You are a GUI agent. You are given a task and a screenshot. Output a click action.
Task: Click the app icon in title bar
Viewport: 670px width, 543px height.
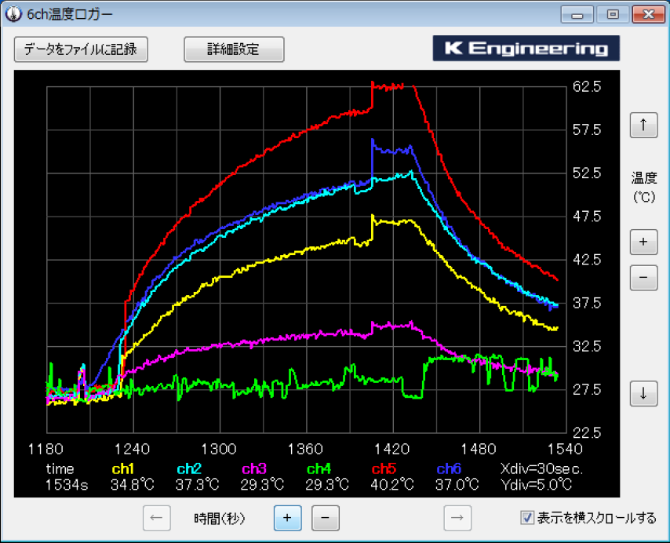point(13,15)
